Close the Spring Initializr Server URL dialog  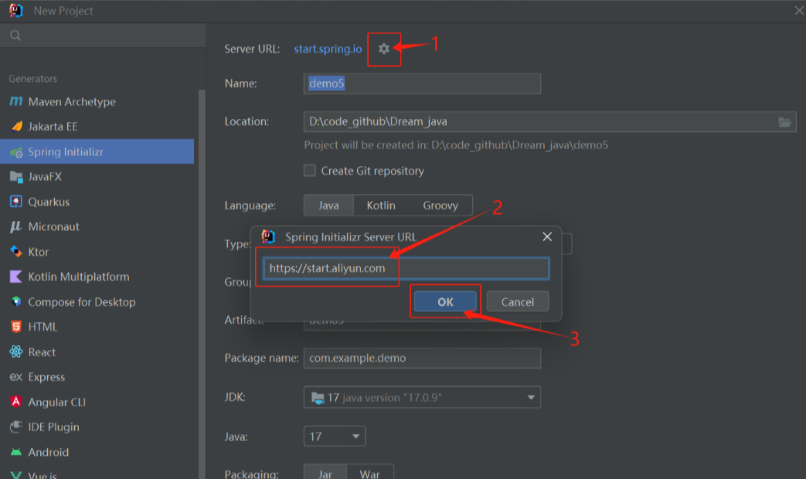[x=547, y=236]
